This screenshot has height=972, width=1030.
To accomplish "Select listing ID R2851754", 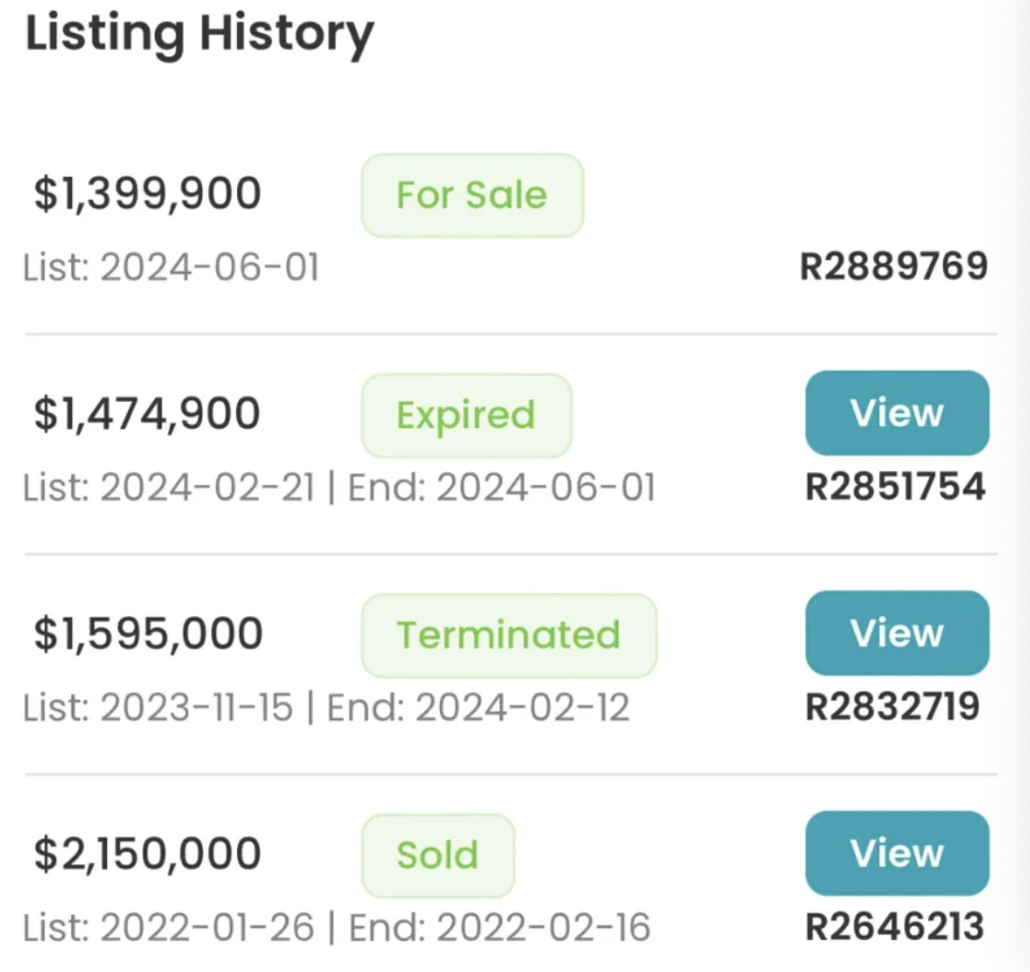I will tap(895, 487).
